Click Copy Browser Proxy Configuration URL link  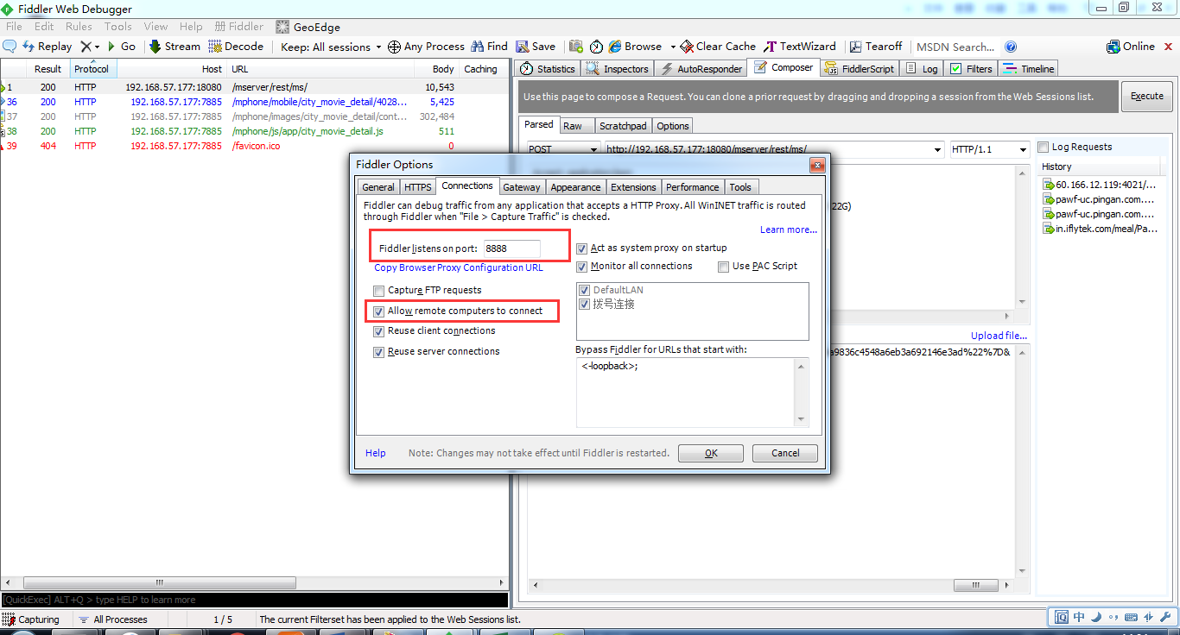point(459,267)
